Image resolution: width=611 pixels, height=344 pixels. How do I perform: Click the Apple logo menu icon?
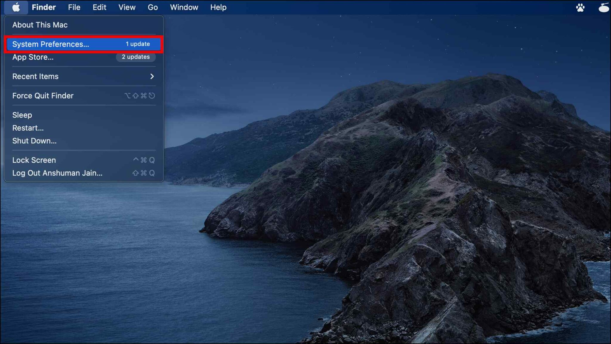click(x=16, y=7)
